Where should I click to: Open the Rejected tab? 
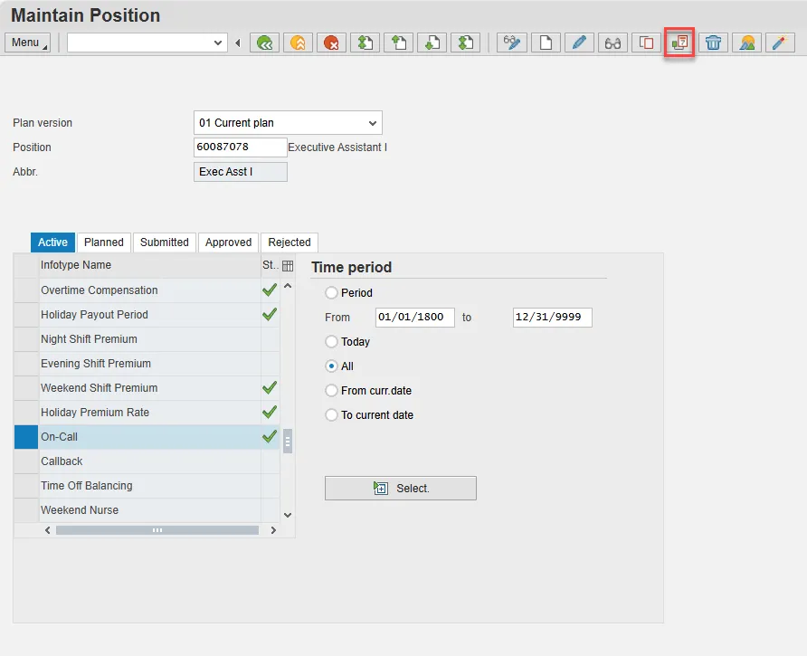(289, 242)
